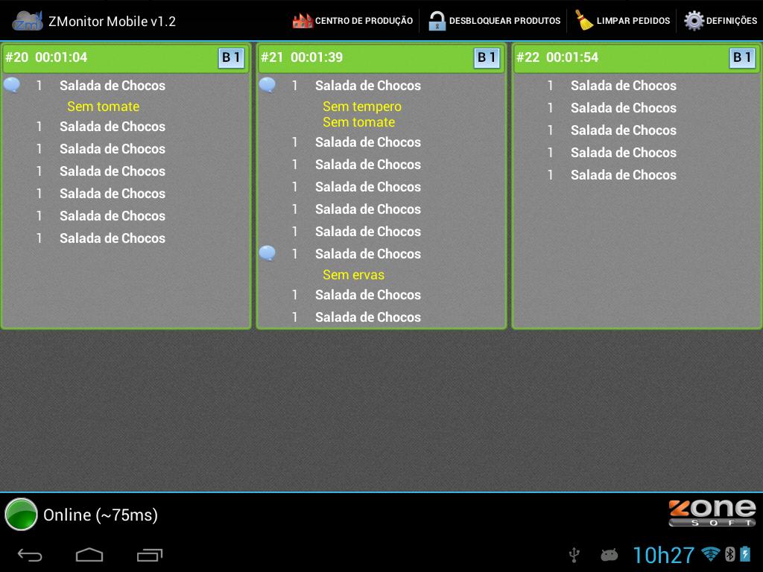
Task: Click the green Online status indicator
Action: [22, 515]
